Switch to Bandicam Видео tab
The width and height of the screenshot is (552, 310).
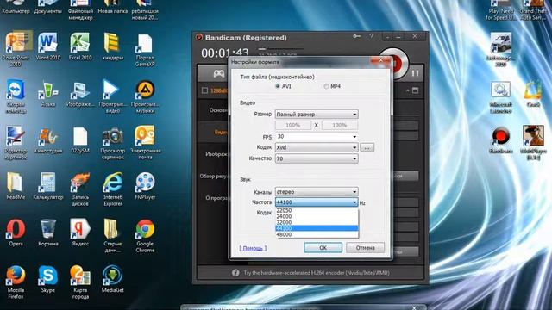click(221, 132)
